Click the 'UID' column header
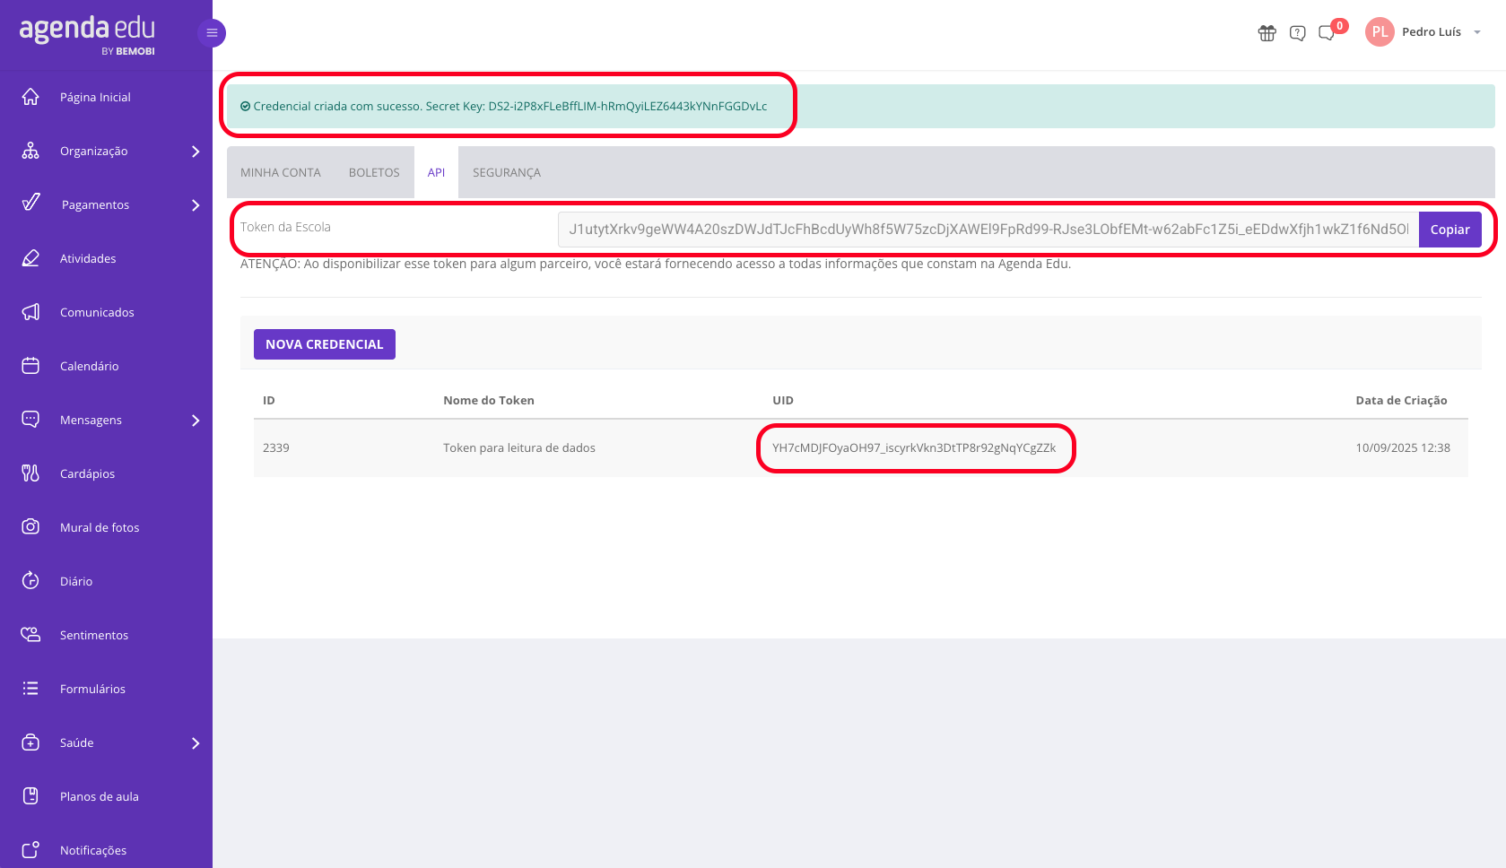1506x868 pixels. click(783, 400)
